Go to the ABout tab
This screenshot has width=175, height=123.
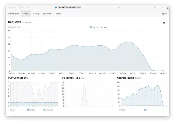[x=58, y=14]
